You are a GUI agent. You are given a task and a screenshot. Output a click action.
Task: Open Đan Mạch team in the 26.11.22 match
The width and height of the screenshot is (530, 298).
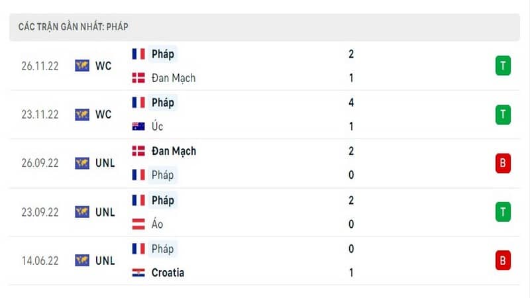coord(174,78)
